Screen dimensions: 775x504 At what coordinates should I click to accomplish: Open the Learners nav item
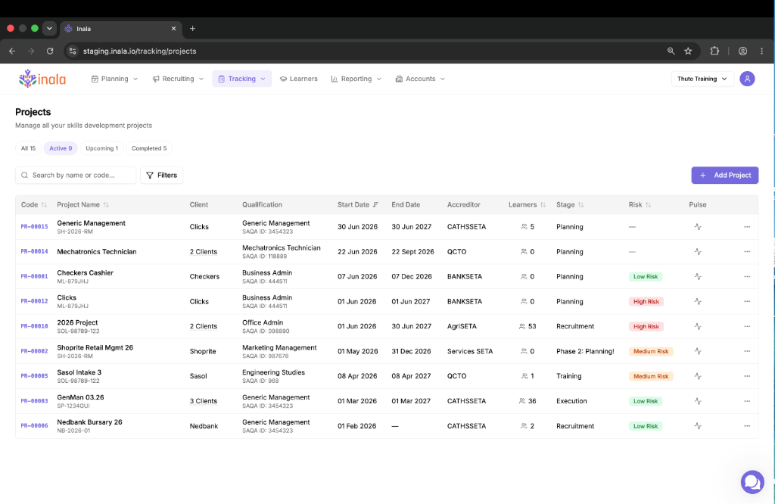click(x=298, y=79)
